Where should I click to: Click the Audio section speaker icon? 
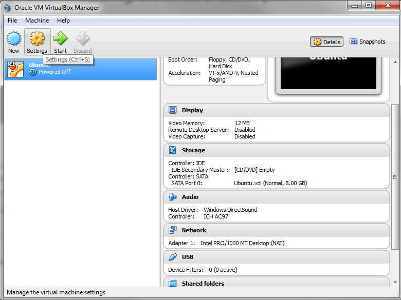[x=173, y=197]
